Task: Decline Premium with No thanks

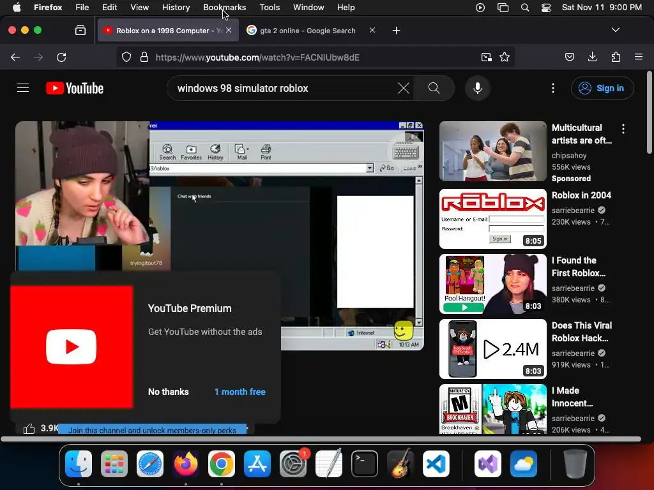Action: 169,392
